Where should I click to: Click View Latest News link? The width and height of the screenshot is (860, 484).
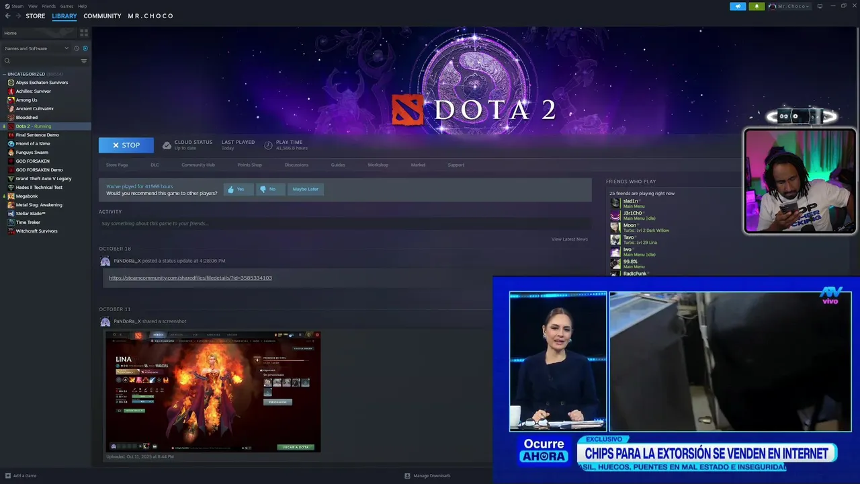coord(570,239)
